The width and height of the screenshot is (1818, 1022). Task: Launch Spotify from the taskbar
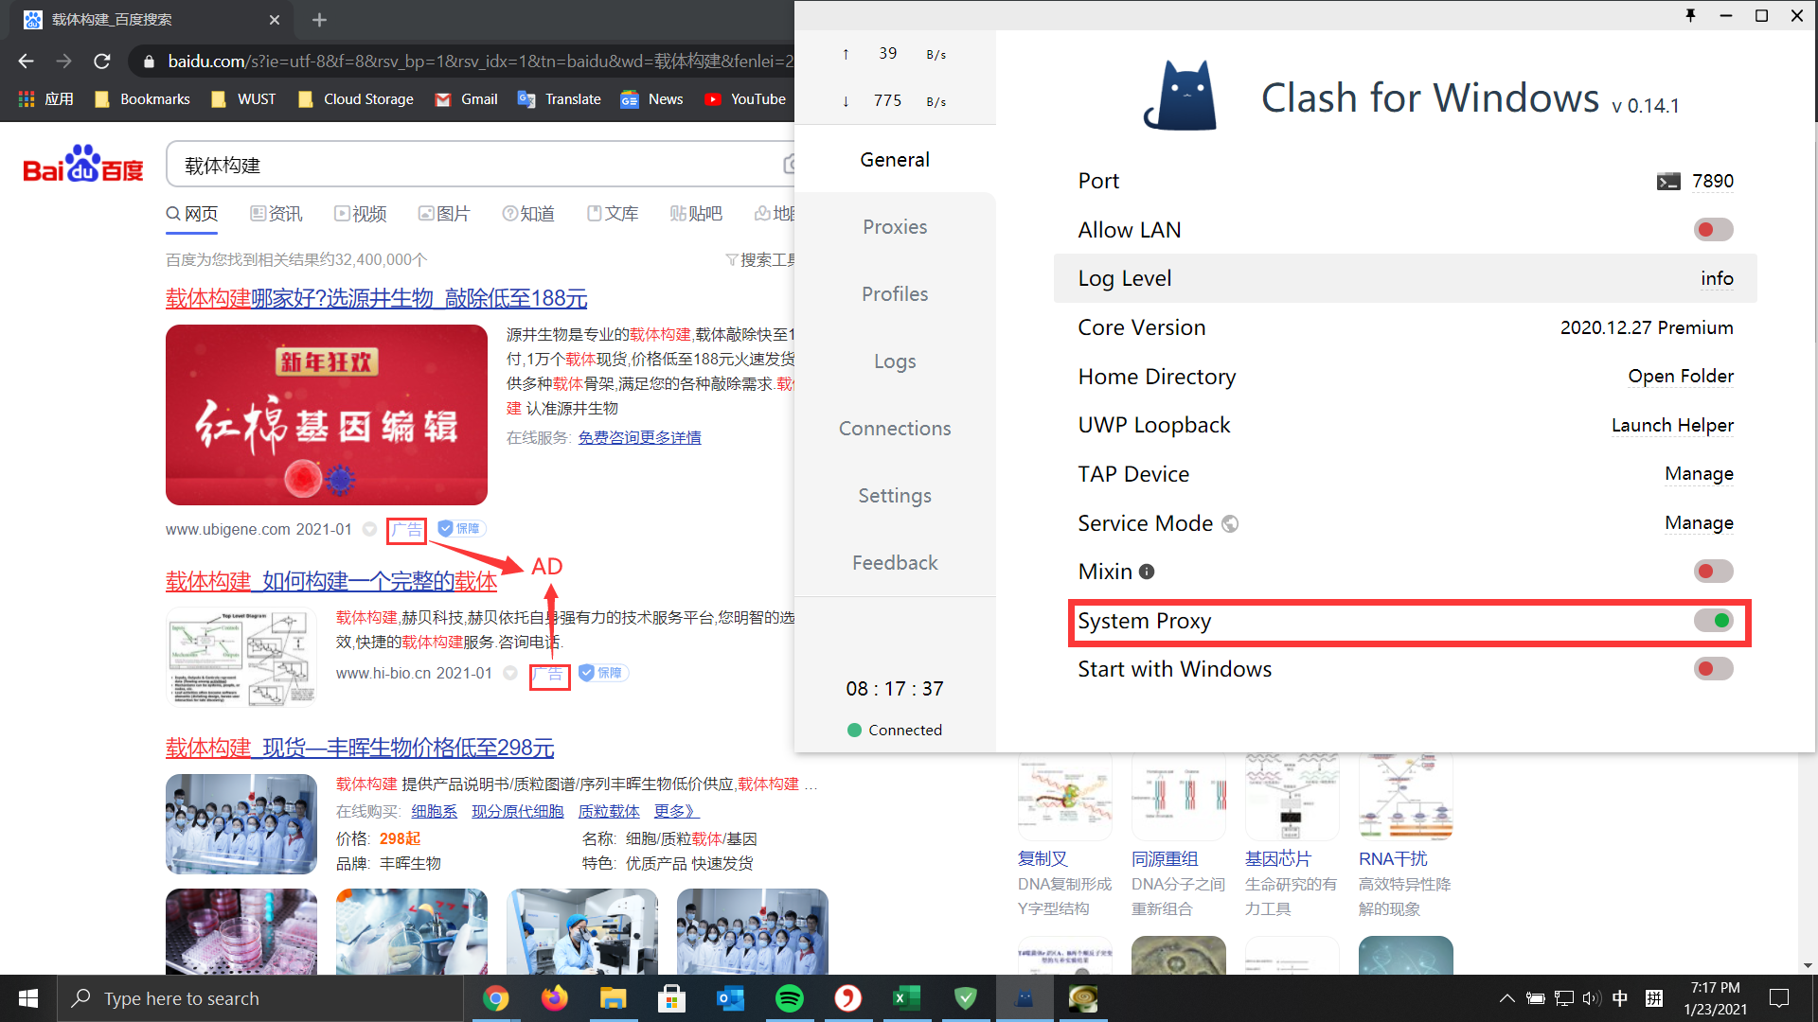click(790, 998)
